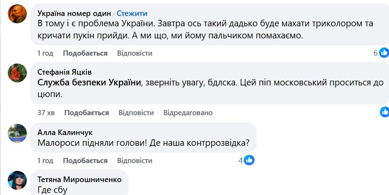Like the comment by Україна номер один
This screenshot has width=389, height=195.
pos(85,53)
